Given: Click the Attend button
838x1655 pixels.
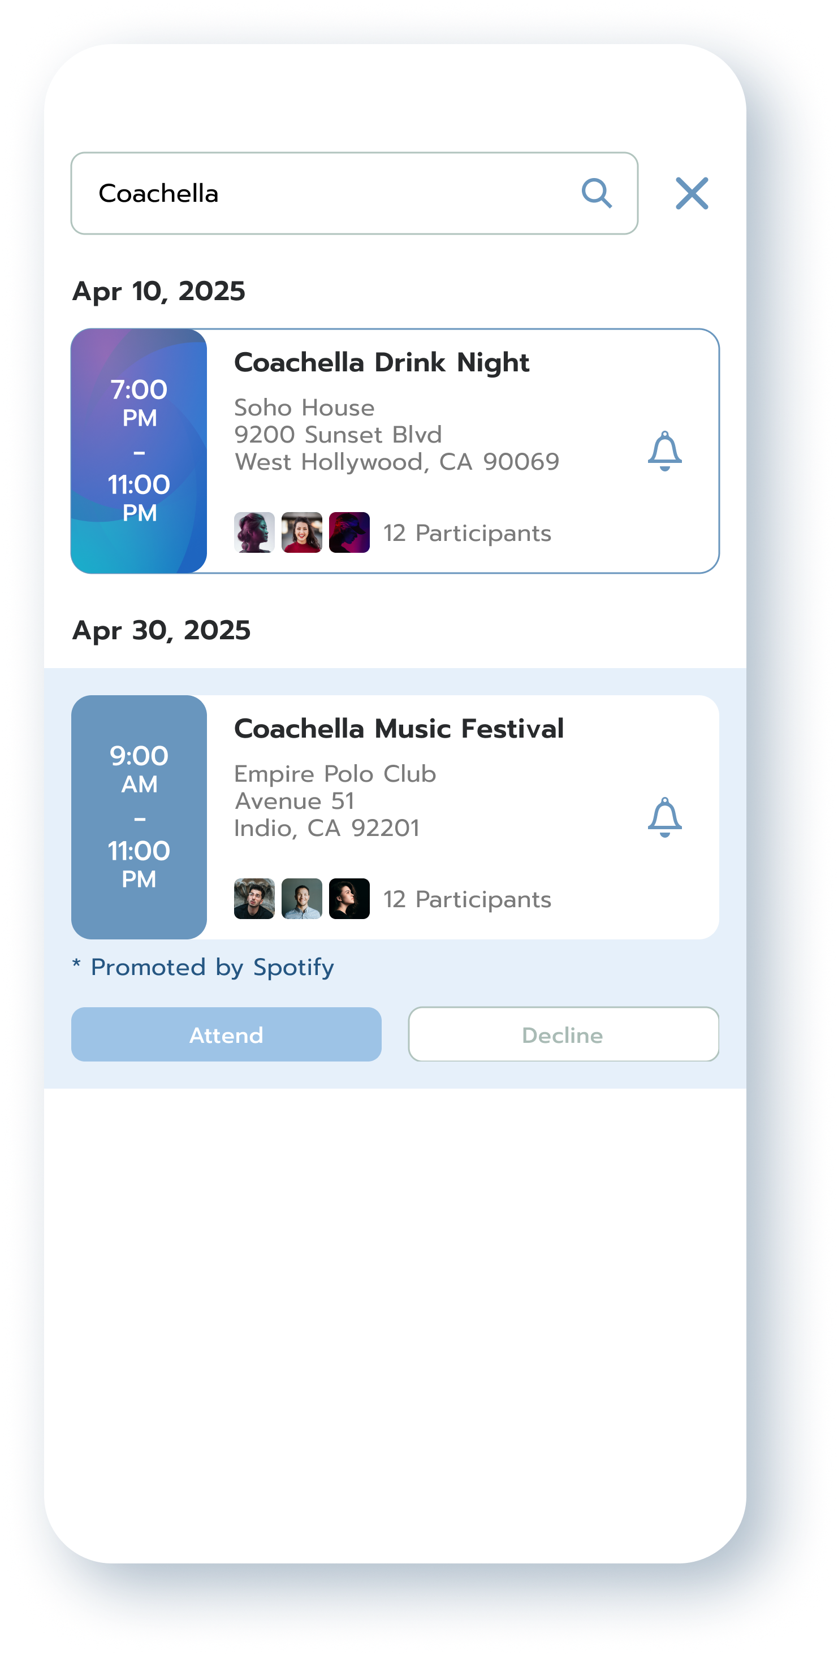Looking at the screenshot, I should click(226, 1034).
